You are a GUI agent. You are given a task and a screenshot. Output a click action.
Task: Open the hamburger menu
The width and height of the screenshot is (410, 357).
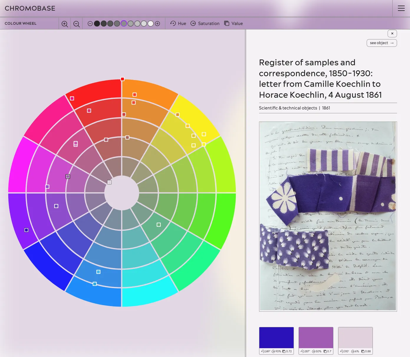pos(401,8)
